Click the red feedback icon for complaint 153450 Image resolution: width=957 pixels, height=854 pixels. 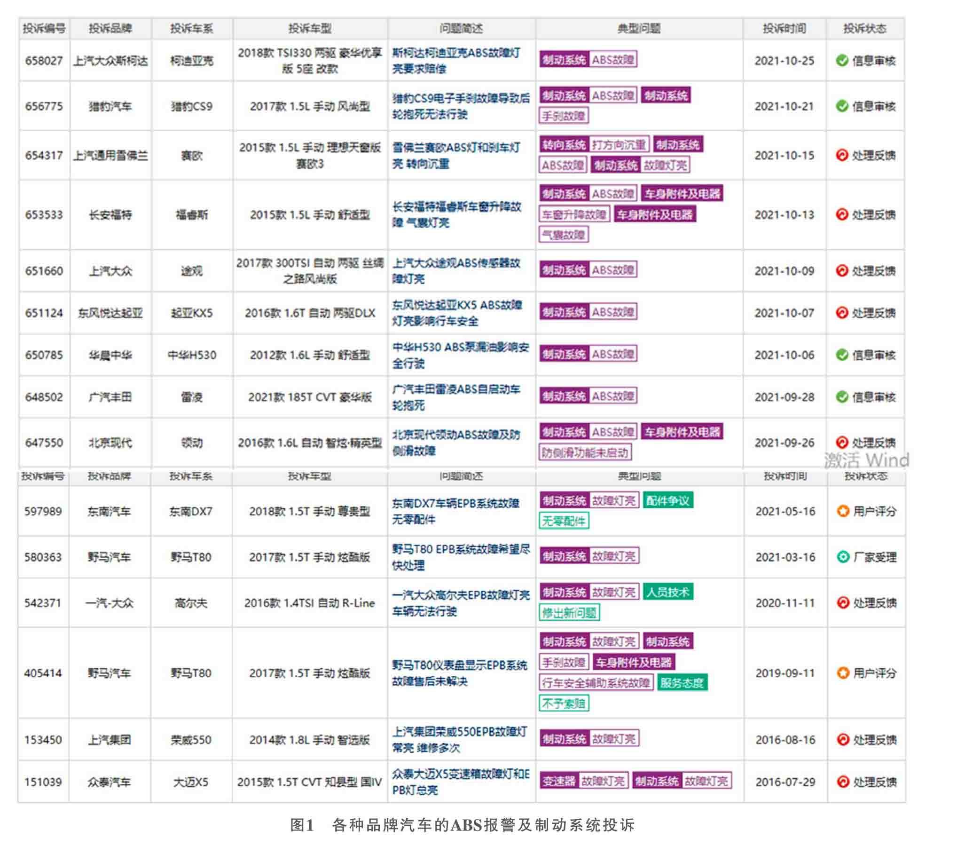843,740
